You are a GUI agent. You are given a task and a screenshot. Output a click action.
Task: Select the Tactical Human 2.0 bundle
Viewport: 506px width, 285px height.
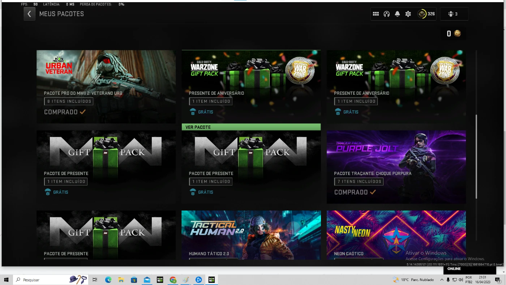251,235
